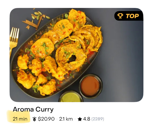Click the round potato fritter on plate
Image resolution: width=153 pixels, height=131 pixels.
click(x=43, y=48)
